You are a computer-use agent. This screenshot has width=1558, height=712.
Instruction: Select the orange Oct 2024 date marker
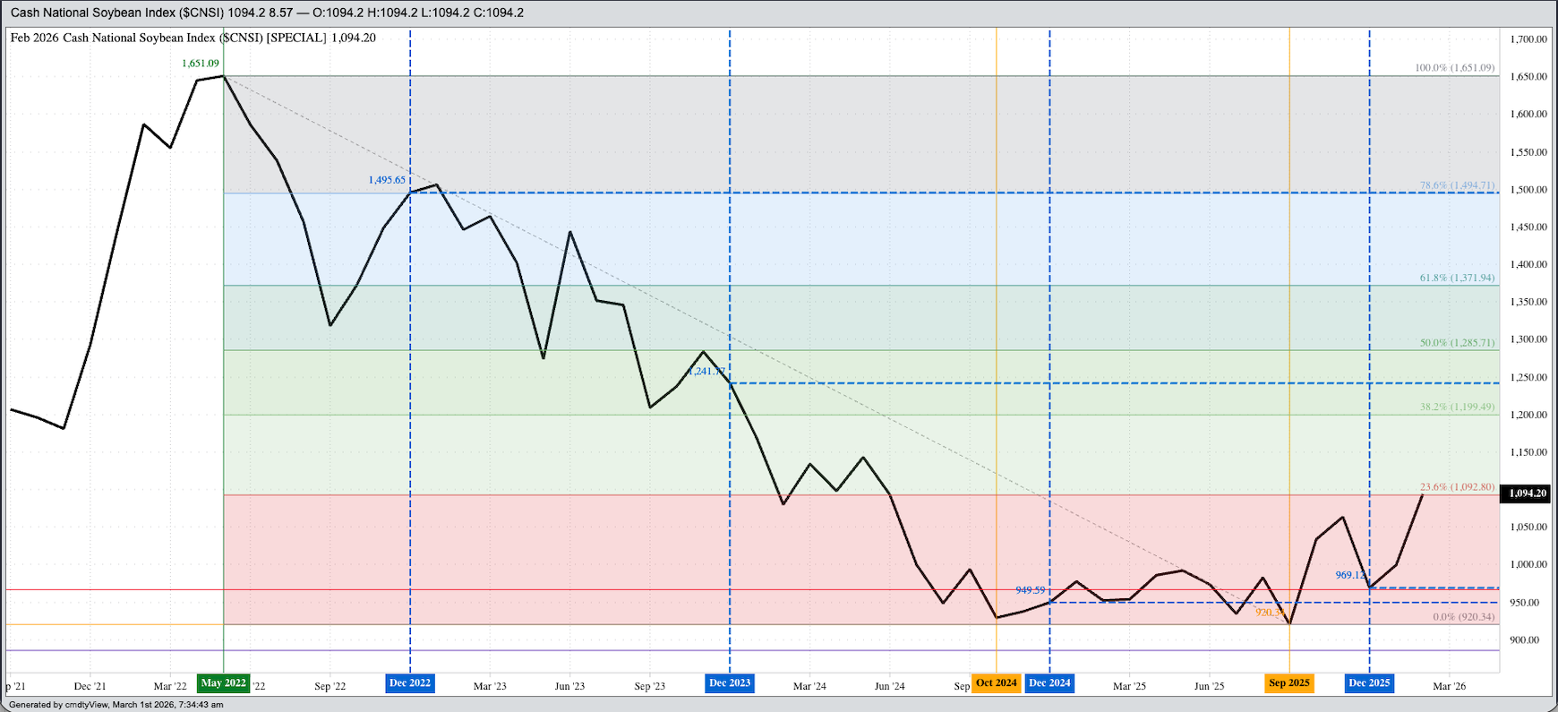[x=996, y=683]
